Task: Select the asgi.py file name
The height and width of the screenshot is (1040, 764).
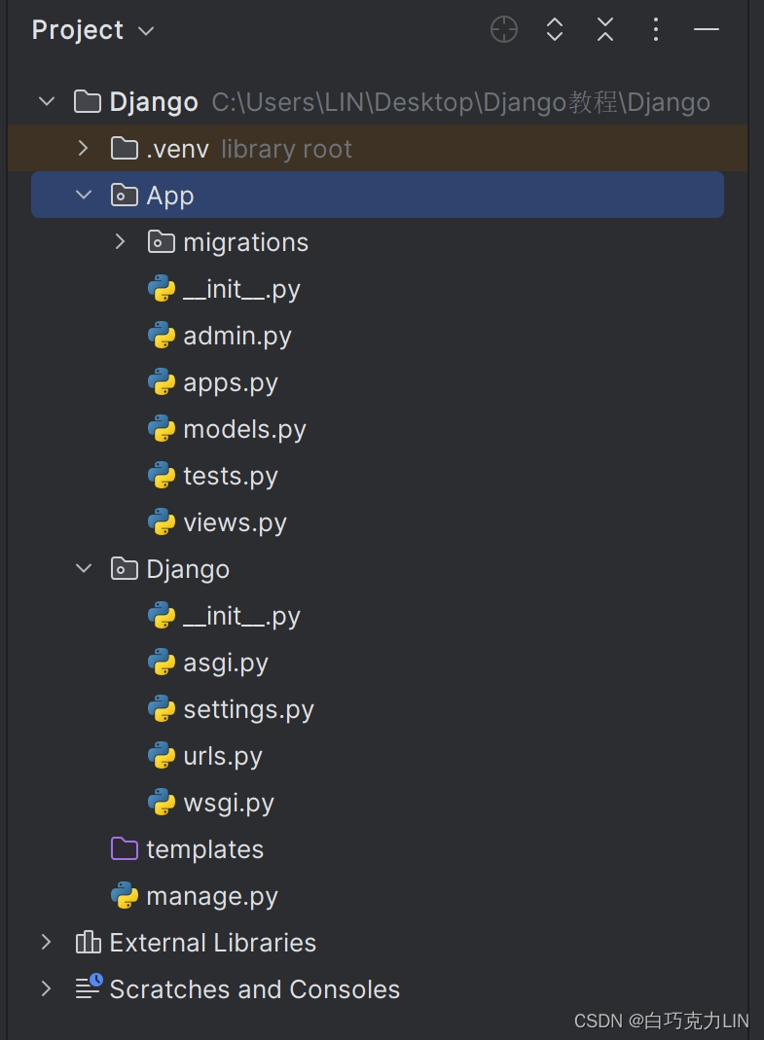Action: 226,663
